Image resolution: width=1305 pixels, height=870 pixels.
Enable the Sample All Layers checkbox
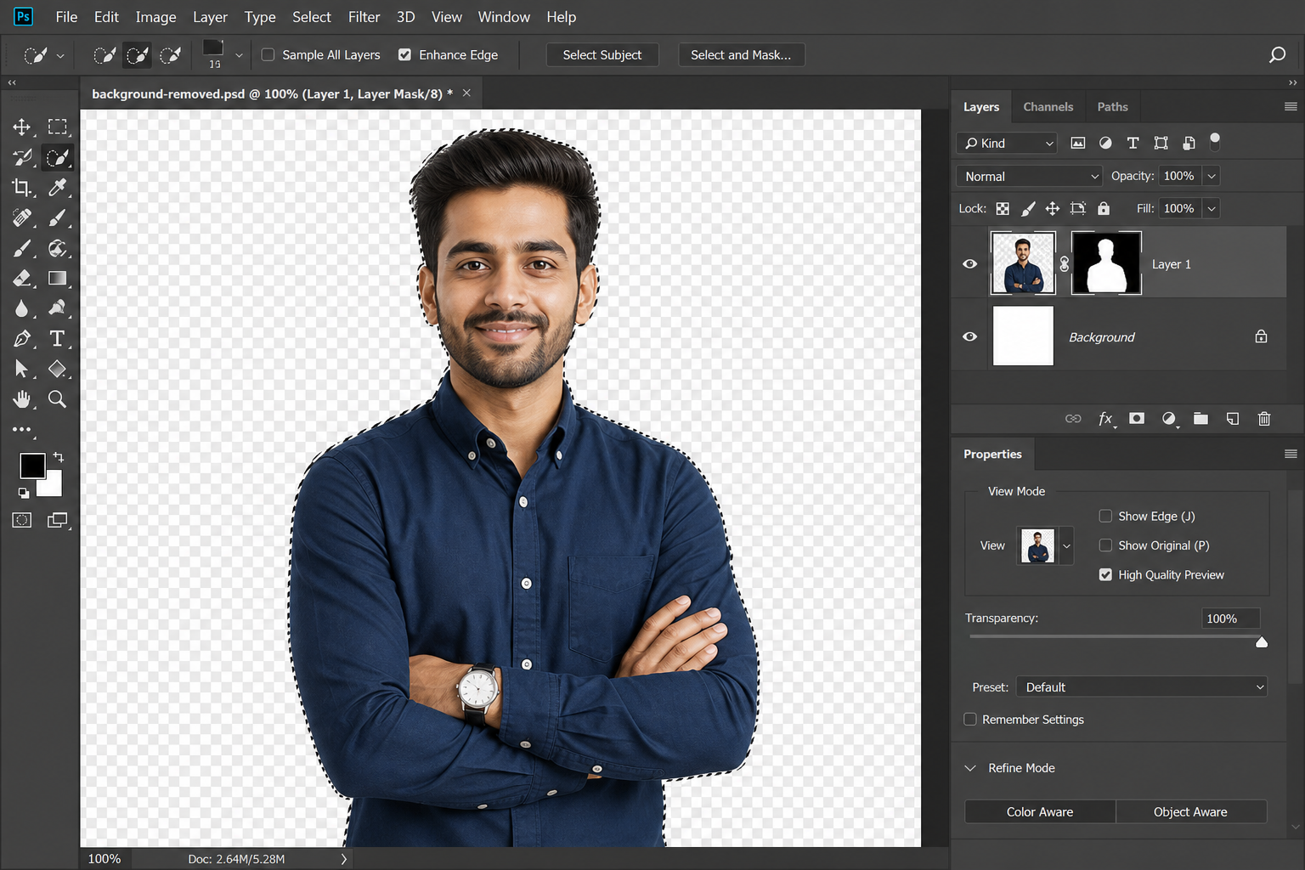coord(268,54)
